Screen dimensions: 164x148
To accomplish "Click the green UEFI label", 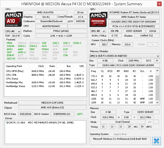I will click(80, 114).
